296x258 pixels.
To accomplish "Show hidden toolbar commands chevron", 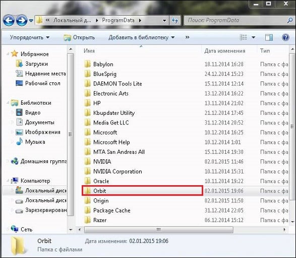I will click(x=187, y=37).
